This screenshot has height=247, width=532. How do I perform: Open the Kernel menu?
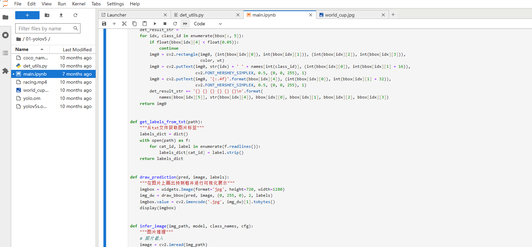(79, 4)
